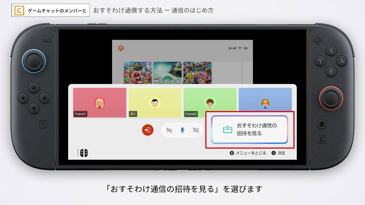Screen dimensions: 365x205
Task: Click Friend2's avatar icon on the green card
Action: pos(210,104)
